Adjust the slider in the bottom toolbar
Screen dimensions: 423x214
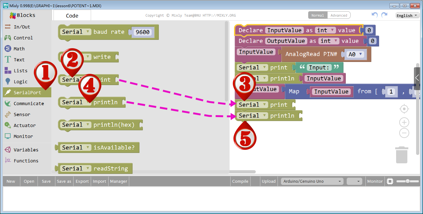(408, 181)
